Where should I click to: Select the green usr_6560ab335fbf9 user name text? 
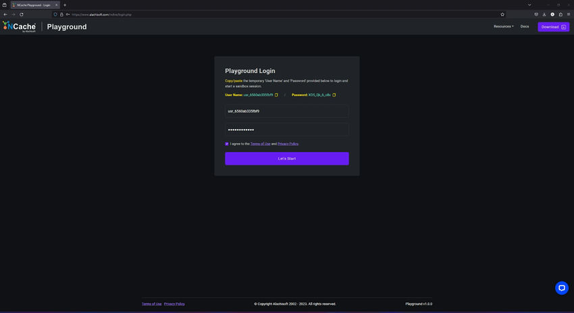pos(258,95)
